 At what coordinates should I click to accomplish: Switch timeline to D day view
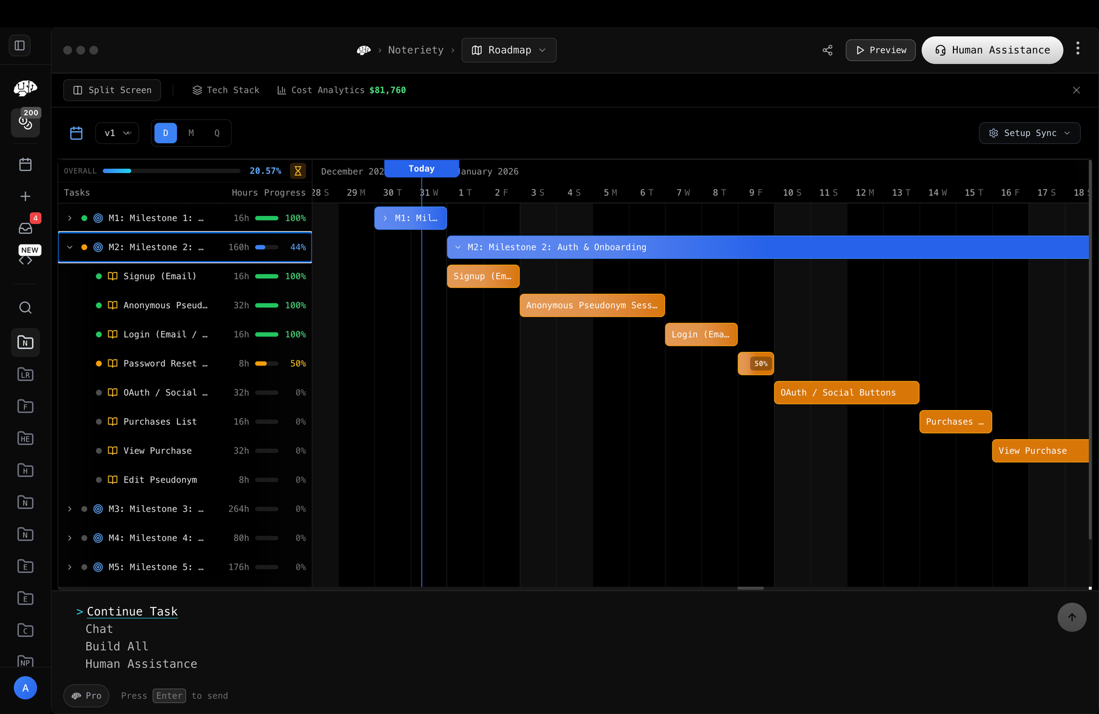pos(165,133)
